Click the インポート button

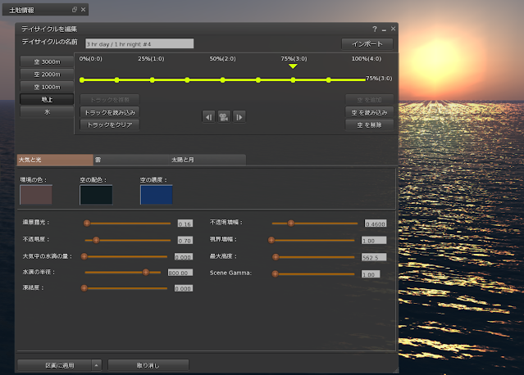[x=367, y=43]
